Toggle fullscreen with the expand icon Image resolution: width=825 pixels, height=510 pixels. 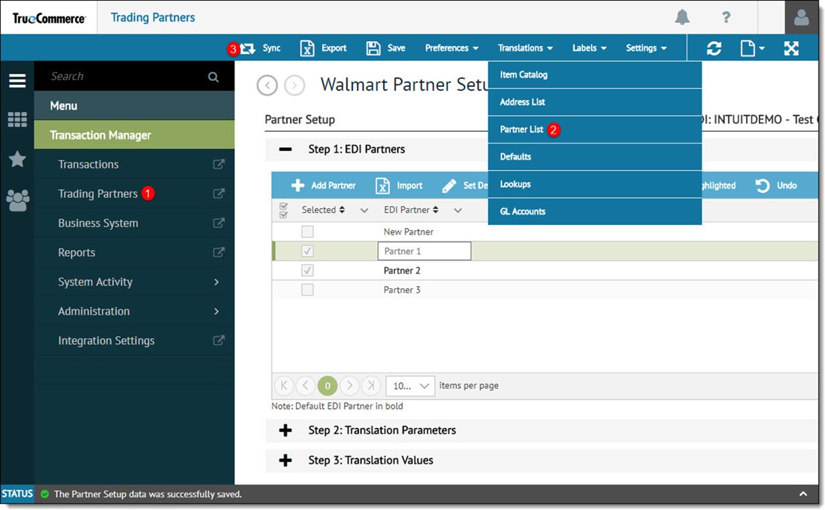point(791,48)
